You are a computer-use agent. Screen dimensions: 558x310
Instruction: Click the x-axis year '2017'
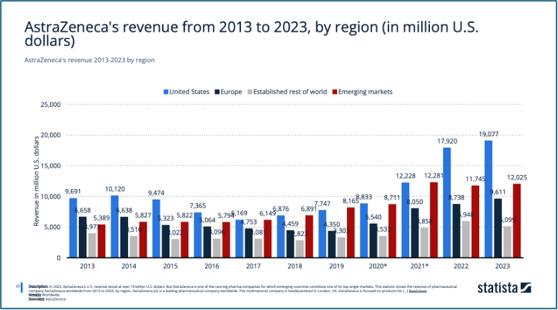point(254,266)
